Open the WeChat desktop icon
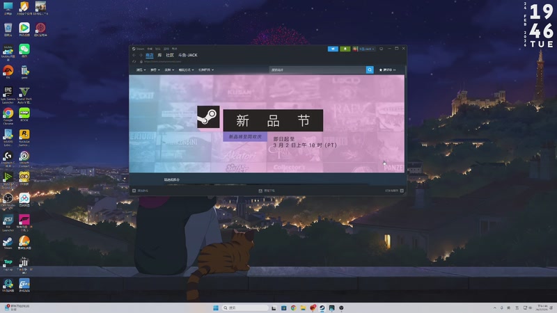 24,51
